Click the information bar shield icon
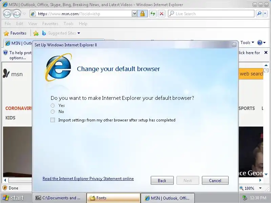 (x=5, y=52)
